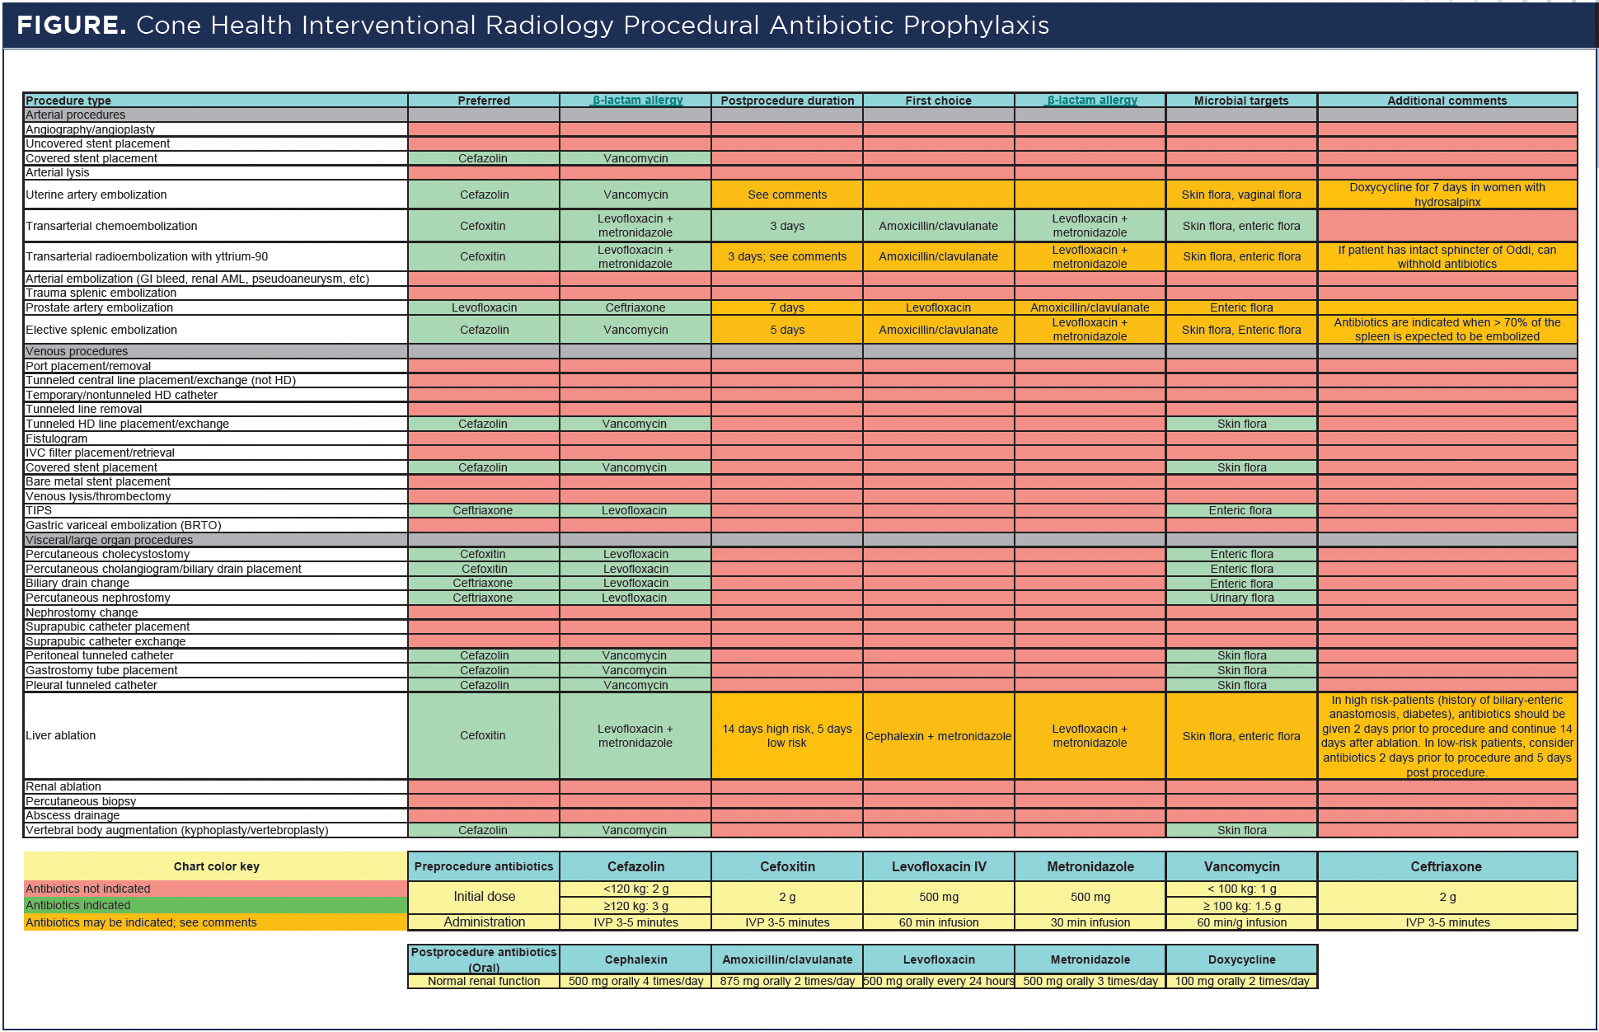The width and height of the screenshot is (1599, 1032).
Task: Click the green Antibiotics indicated key swatch
Action: (216, 905)
